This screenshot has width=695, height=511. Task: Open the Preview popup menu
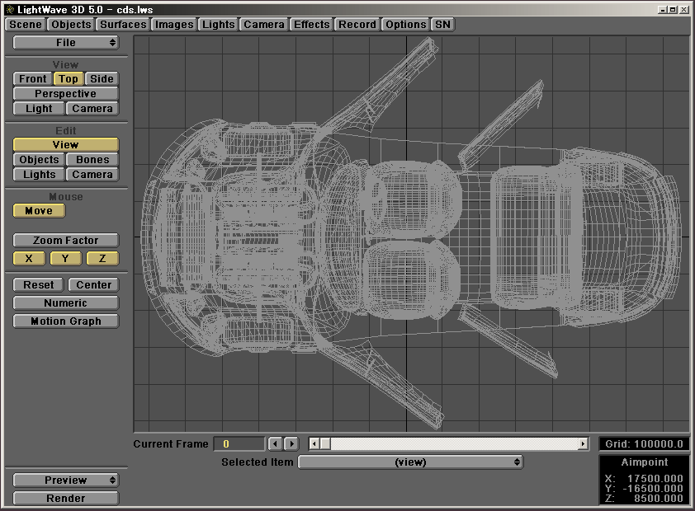pyautogui.click(x=66, y=481)
